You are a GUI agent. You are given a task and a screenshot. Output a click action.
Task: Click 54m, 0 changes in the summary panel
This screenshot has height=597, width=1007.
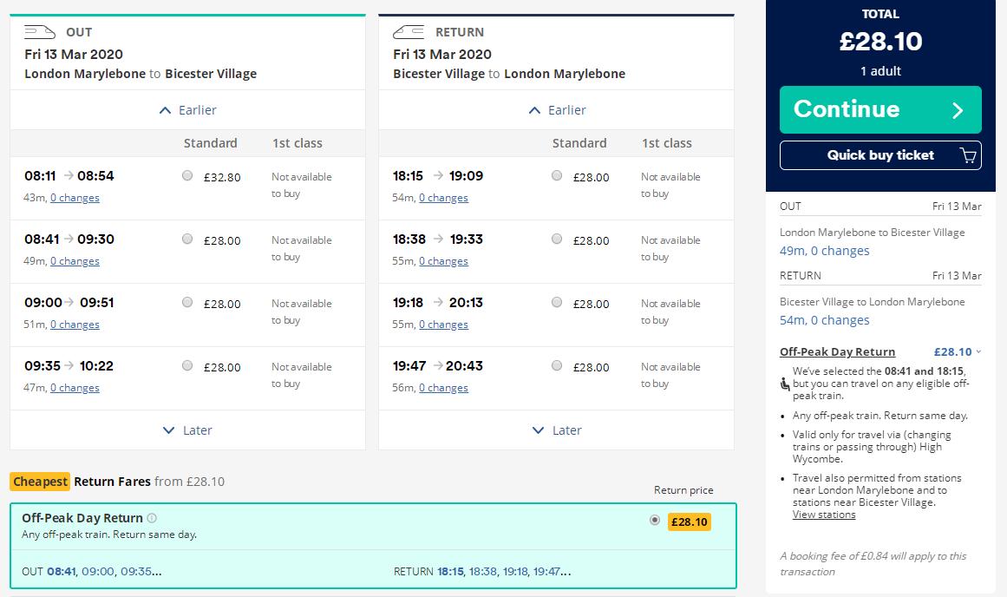(x=825, y=320)
